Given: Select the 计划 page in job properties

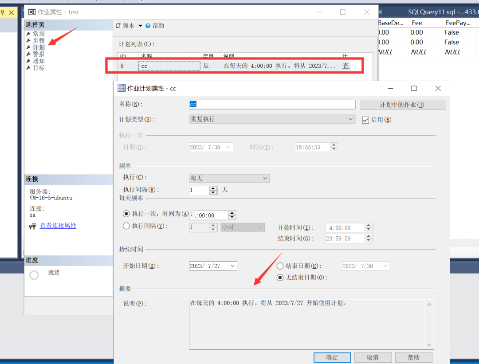Looking at the screenshot, I should coord(39,47).
